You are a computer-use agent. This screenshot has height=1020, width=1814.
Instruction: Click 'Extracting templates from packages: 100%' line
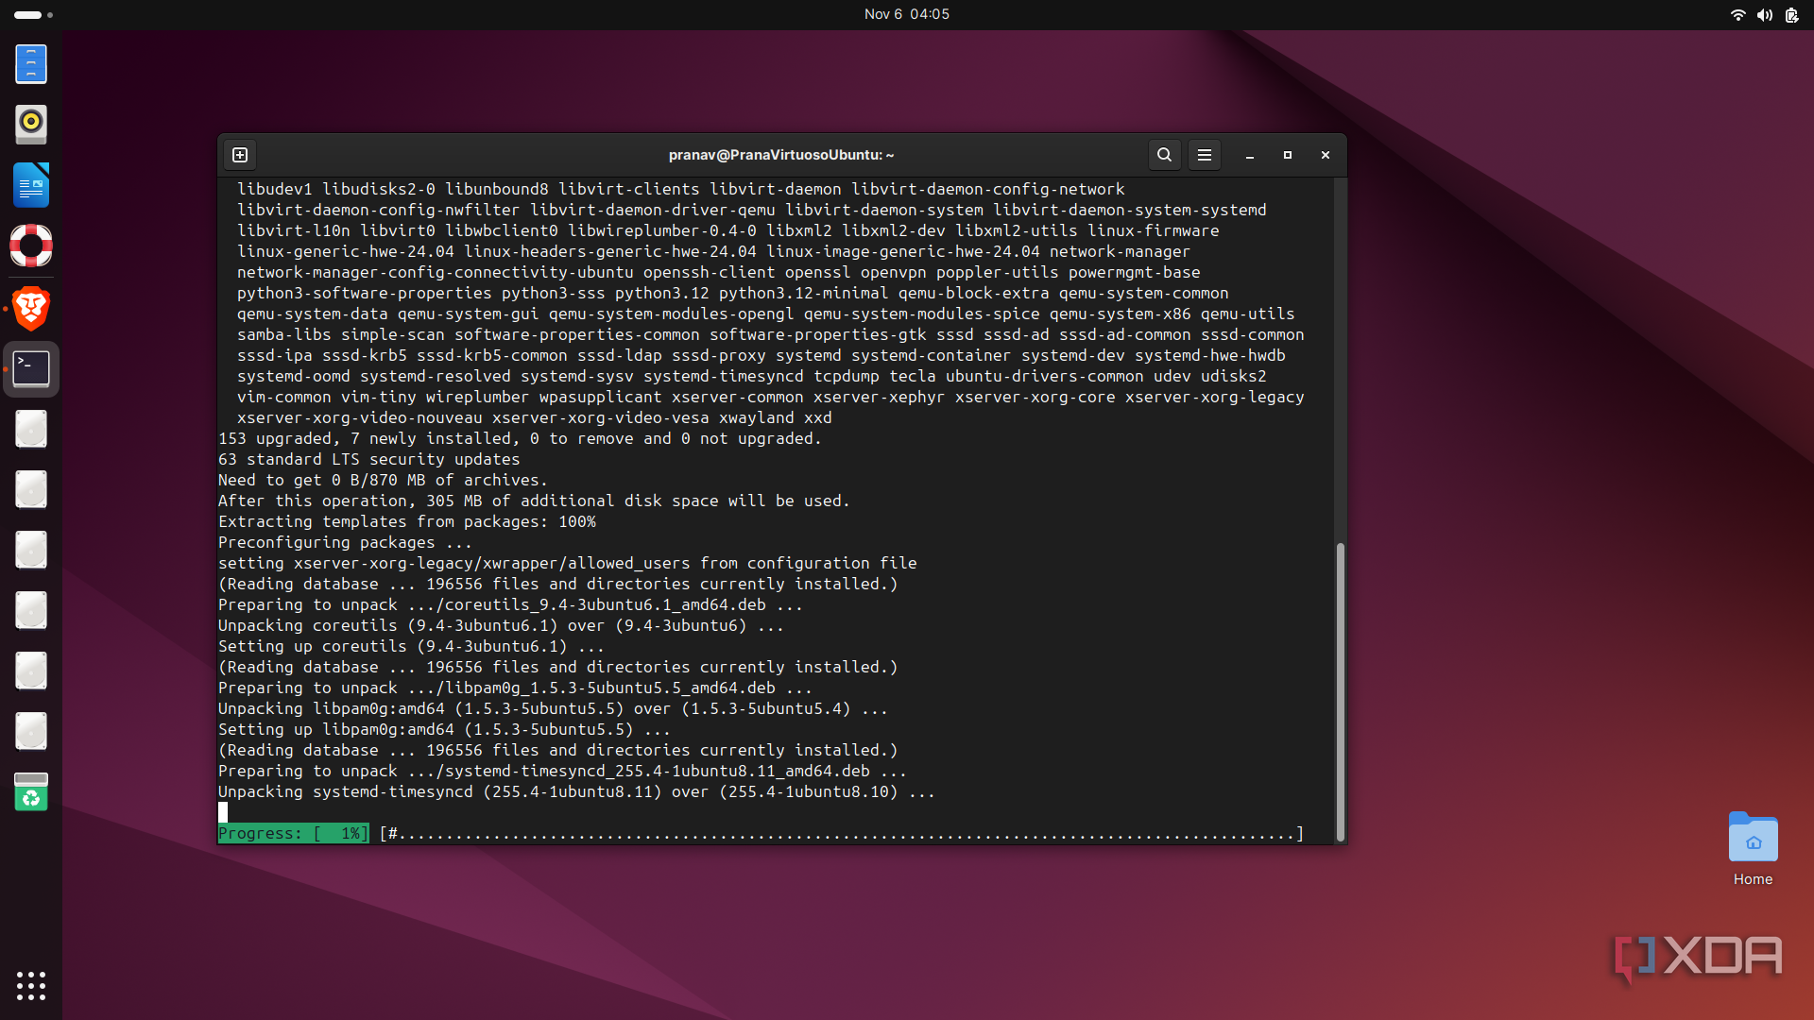(406, 521)
